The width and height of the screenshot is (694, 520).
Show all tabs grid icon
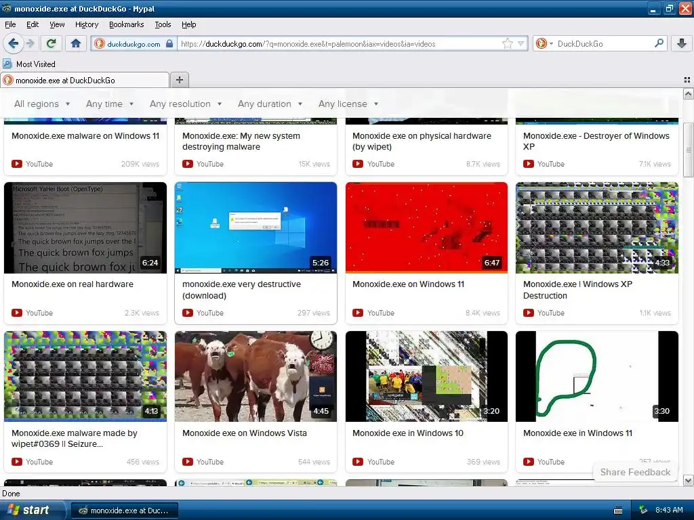click(x=687, y=80)
